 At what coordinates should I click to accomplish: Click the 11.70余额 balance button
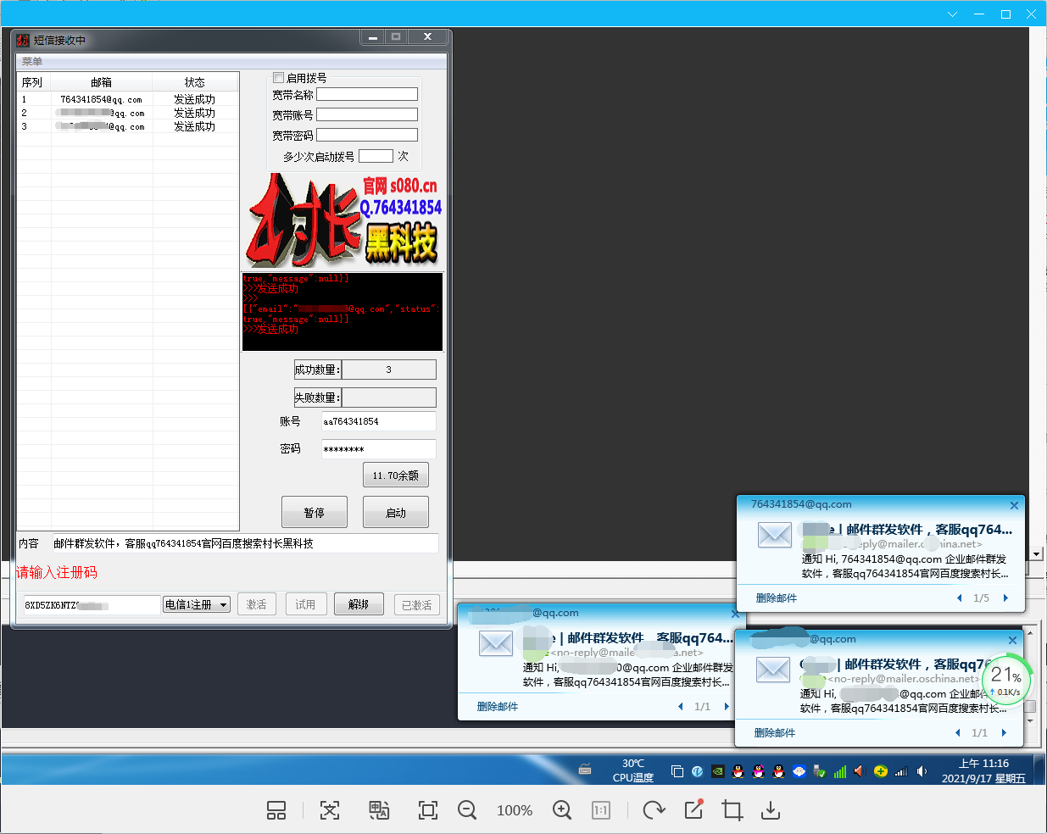396,475
